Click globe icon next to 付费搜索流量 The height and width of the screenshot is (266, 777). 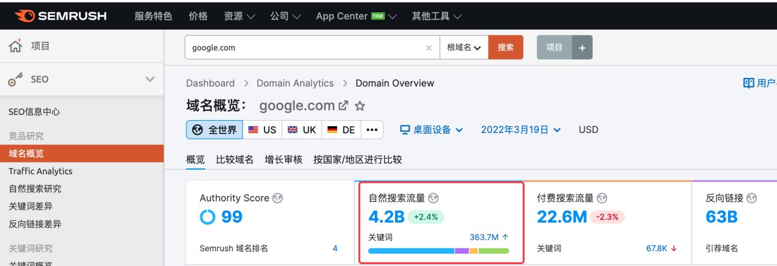click(x=602, y=198)
